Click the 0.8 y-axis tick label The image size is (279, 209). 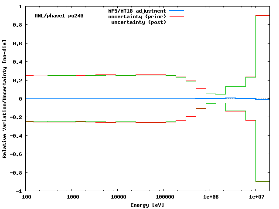18,25
